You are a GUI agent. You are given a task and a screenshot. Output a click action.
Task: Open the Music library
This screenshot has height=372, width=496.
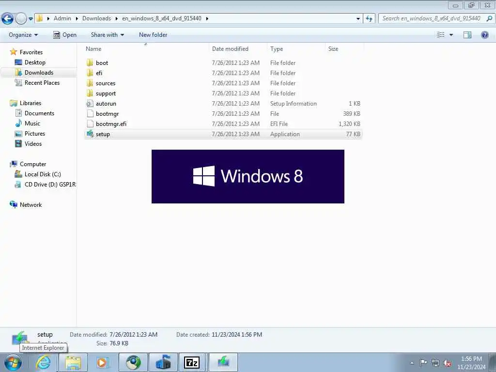[x=32, y=124]
